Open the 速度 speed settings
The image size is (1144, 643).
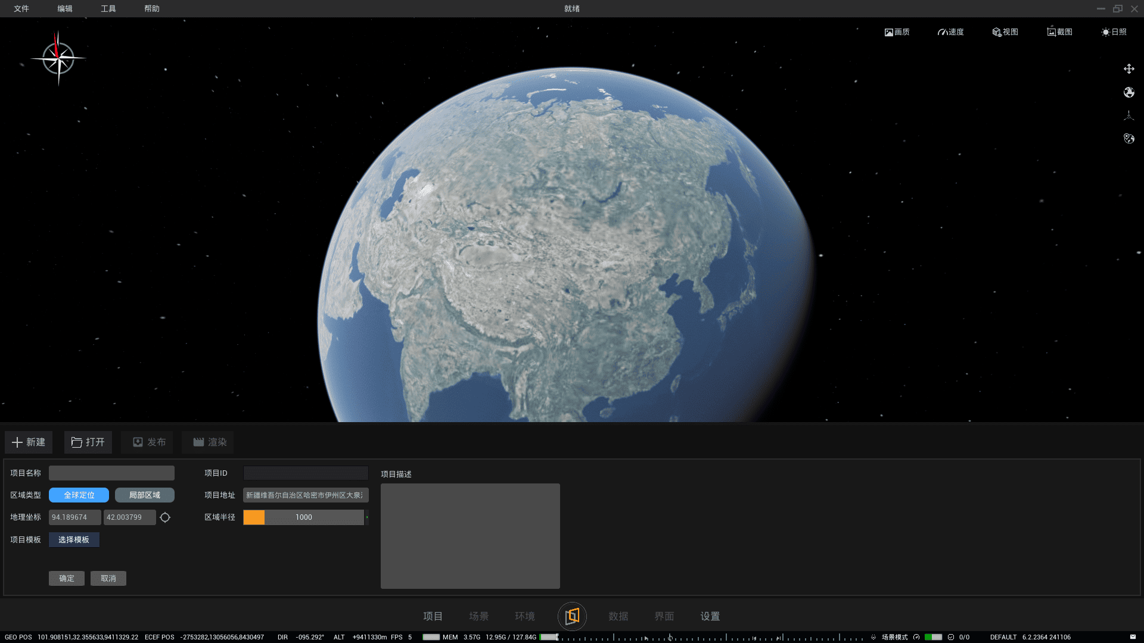950,32
